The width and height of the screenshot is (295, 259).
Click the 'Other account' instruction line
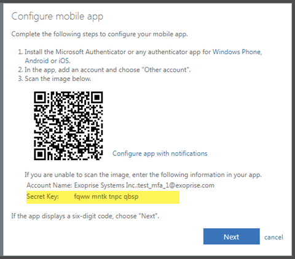pyautogui.click(x=108, y=70)
